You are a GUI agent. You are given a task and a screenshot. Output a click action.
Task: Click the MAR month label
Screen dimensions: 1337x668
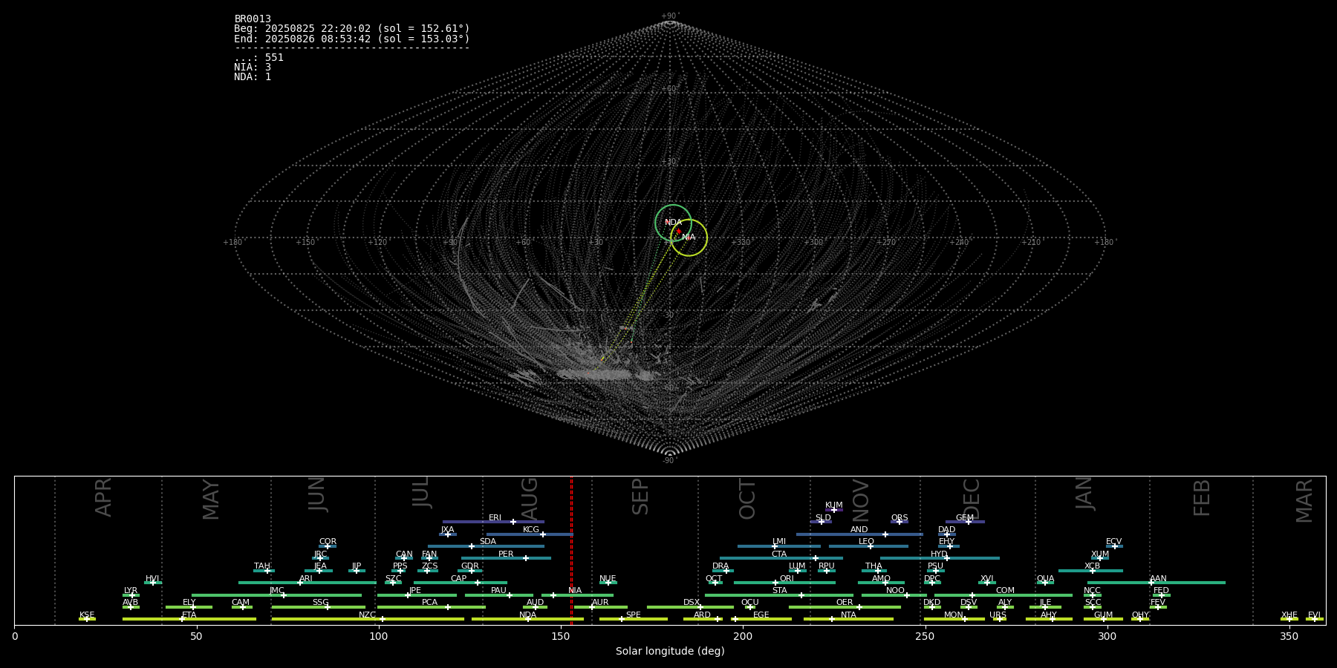point(1304,501)
